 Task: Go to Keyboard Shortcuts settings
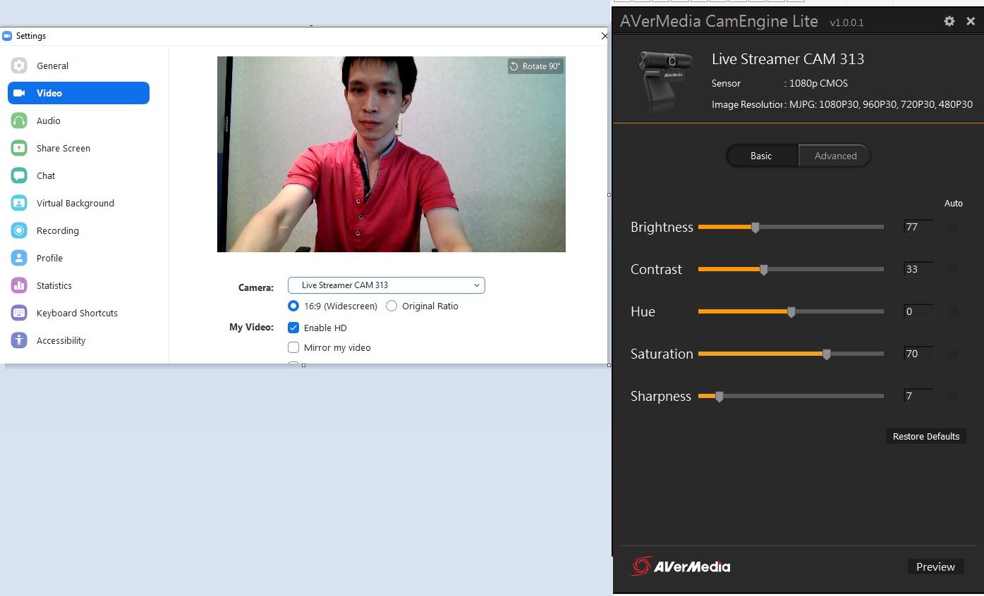click(78, 313)
